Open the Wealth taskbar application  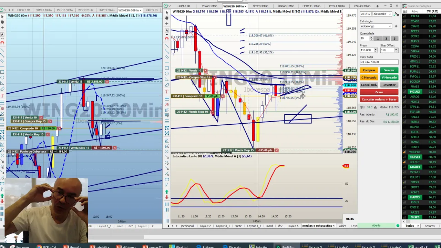[x=178, y=247]
